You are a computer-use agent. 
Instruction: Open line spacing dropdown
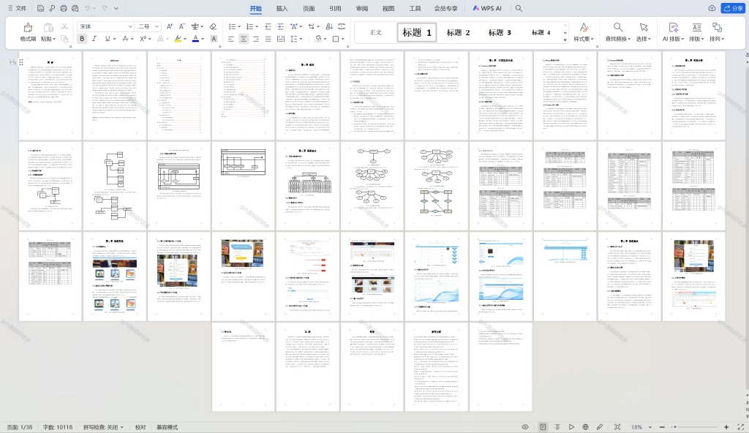[x=301, y=39]
